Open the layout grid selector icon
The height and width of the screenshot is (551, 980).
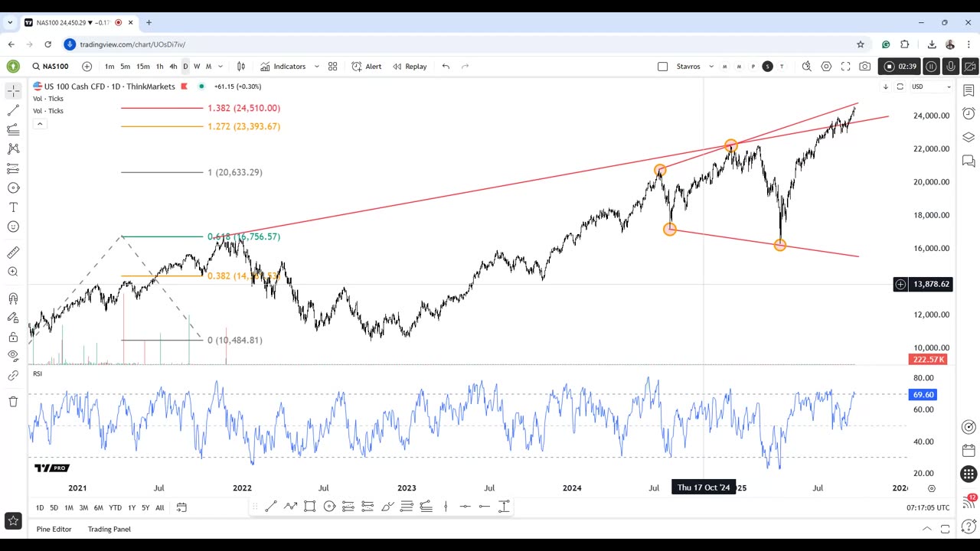[x=332, y=67]
